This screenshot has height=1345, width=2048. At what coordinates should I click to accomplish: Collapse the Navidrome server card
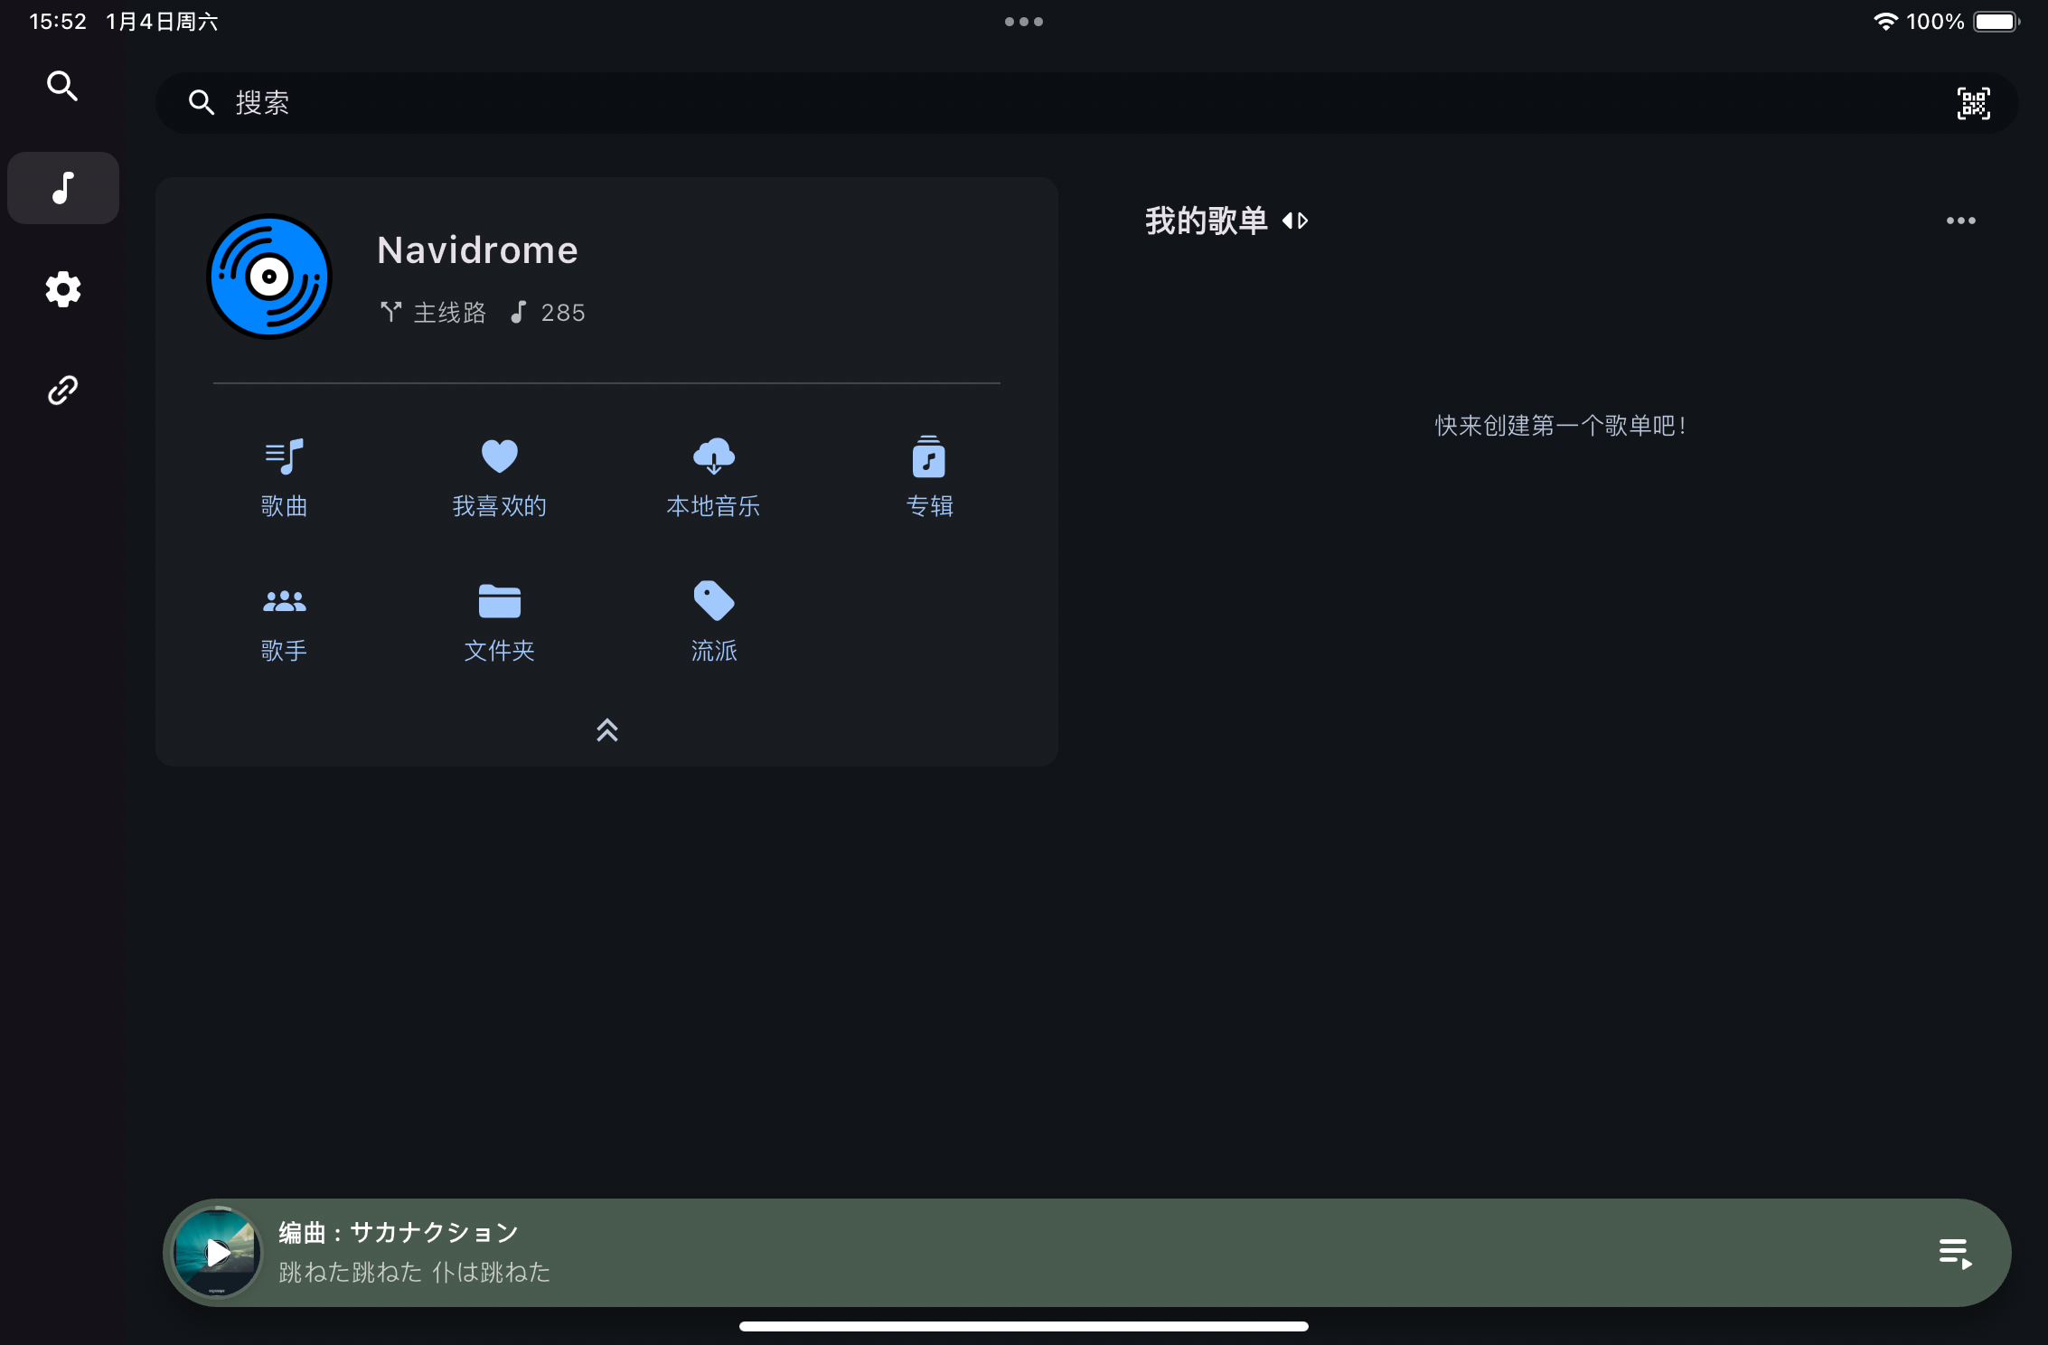coord(606,731)
